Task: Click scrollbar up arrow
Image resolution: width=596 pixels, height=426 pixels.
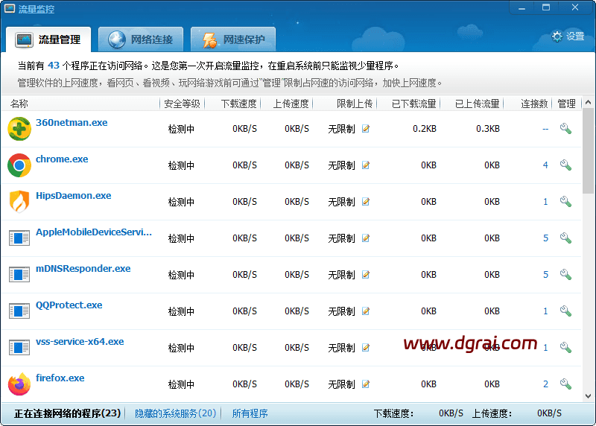Action: pyautogui.click(x=588, y=102)
